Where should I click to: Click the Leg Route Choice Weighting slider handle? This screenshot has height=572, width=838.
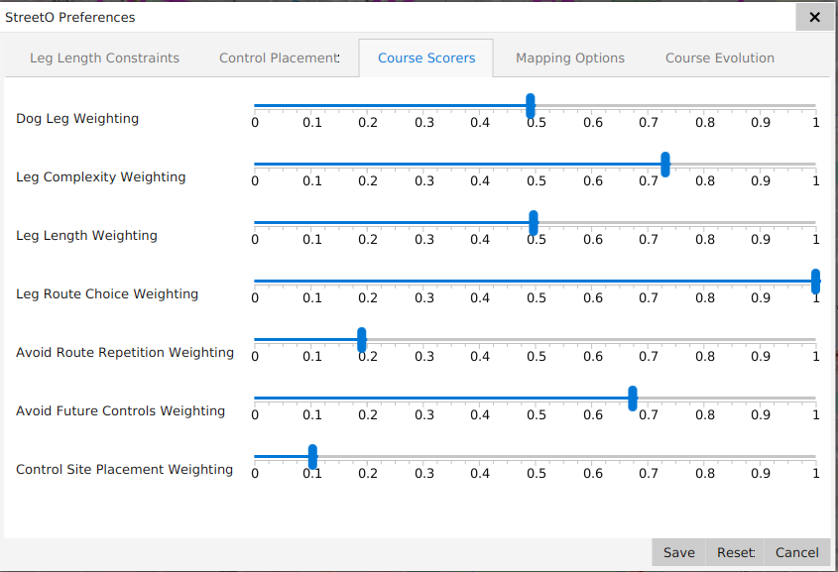tap(815, 281)
